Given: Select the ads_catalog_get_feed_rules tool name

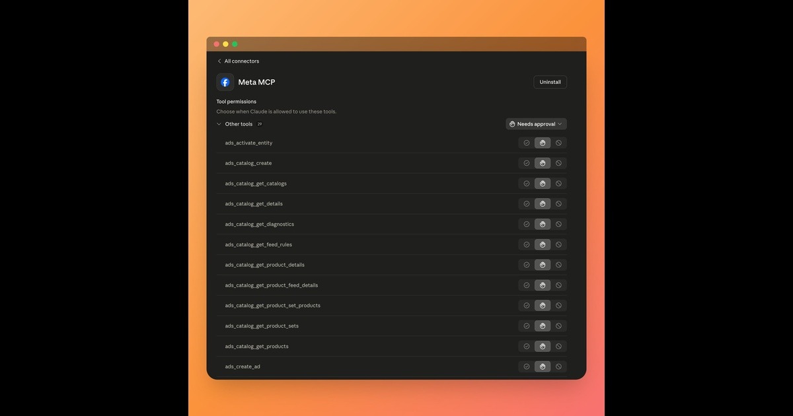Looking at the screenshot, I should tap(258, 244).
